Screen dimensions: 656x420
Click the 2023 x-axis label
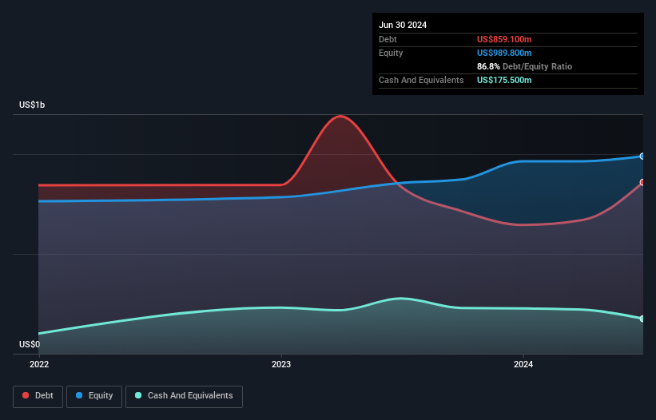(281, 364)
